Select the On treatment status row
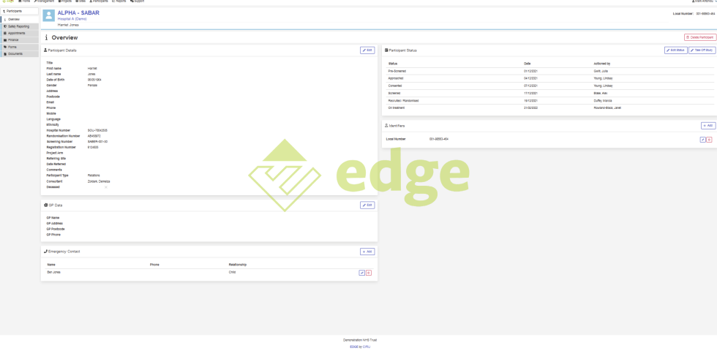 [550, 108]
